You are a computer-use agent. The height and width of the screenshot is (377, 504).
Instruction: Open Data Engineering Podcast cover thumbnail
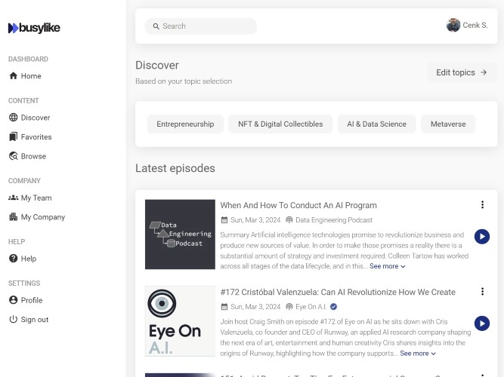pyautogui.click(x=180, y=234)
